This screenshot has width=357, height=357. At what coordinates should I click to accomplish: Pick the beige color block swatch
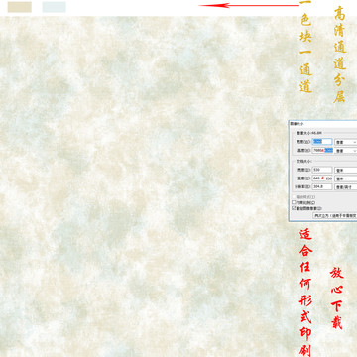coord(20,7)
